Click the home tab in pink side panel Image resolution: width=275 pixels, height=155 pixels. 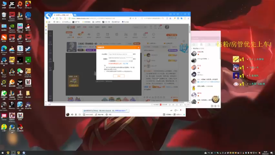[x=194, y=44]
